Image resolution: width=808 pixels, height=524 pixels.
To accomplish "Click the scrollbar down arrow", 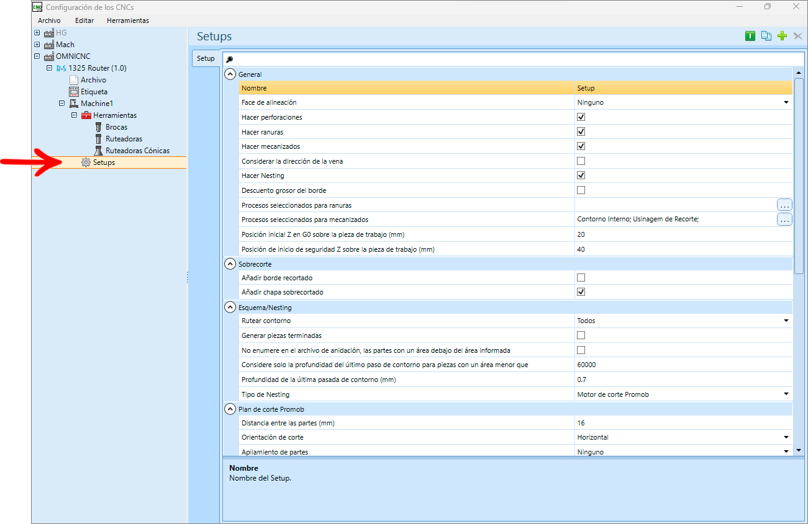I will [799, 451].
